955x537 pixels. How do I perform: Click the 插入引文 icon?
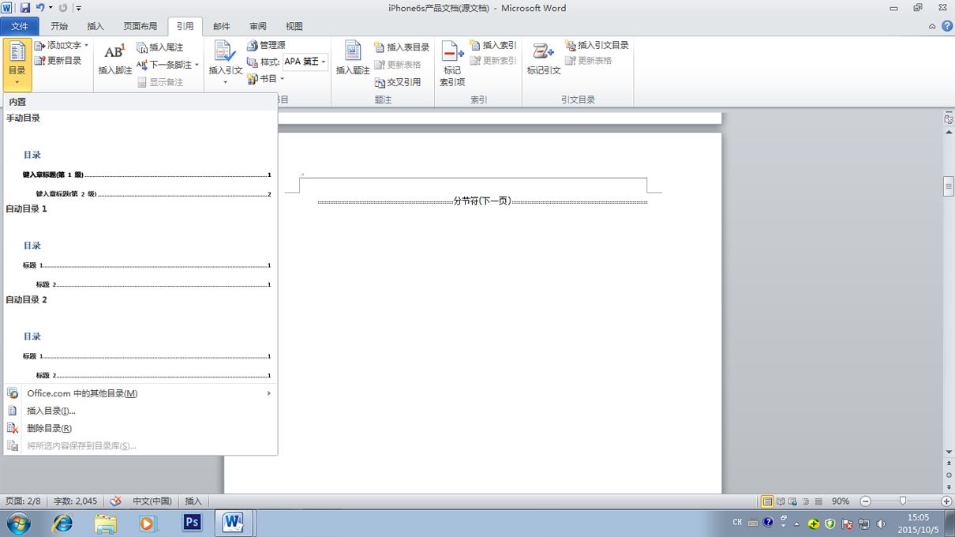[x=225, y=51]
